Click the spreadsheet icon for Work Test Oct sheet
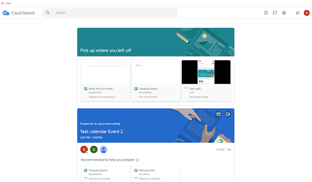Image resolution: width=312 pixels, height=182 pixels. (86, 89)
